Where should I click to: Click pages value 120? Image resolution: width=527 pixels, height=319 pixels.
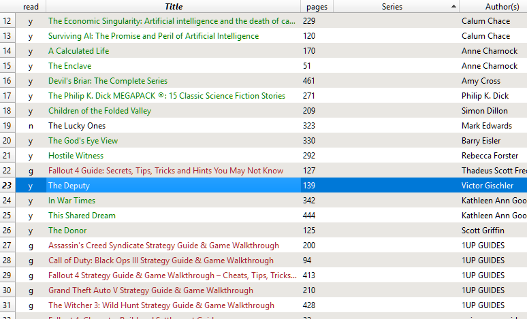point(309,36)
